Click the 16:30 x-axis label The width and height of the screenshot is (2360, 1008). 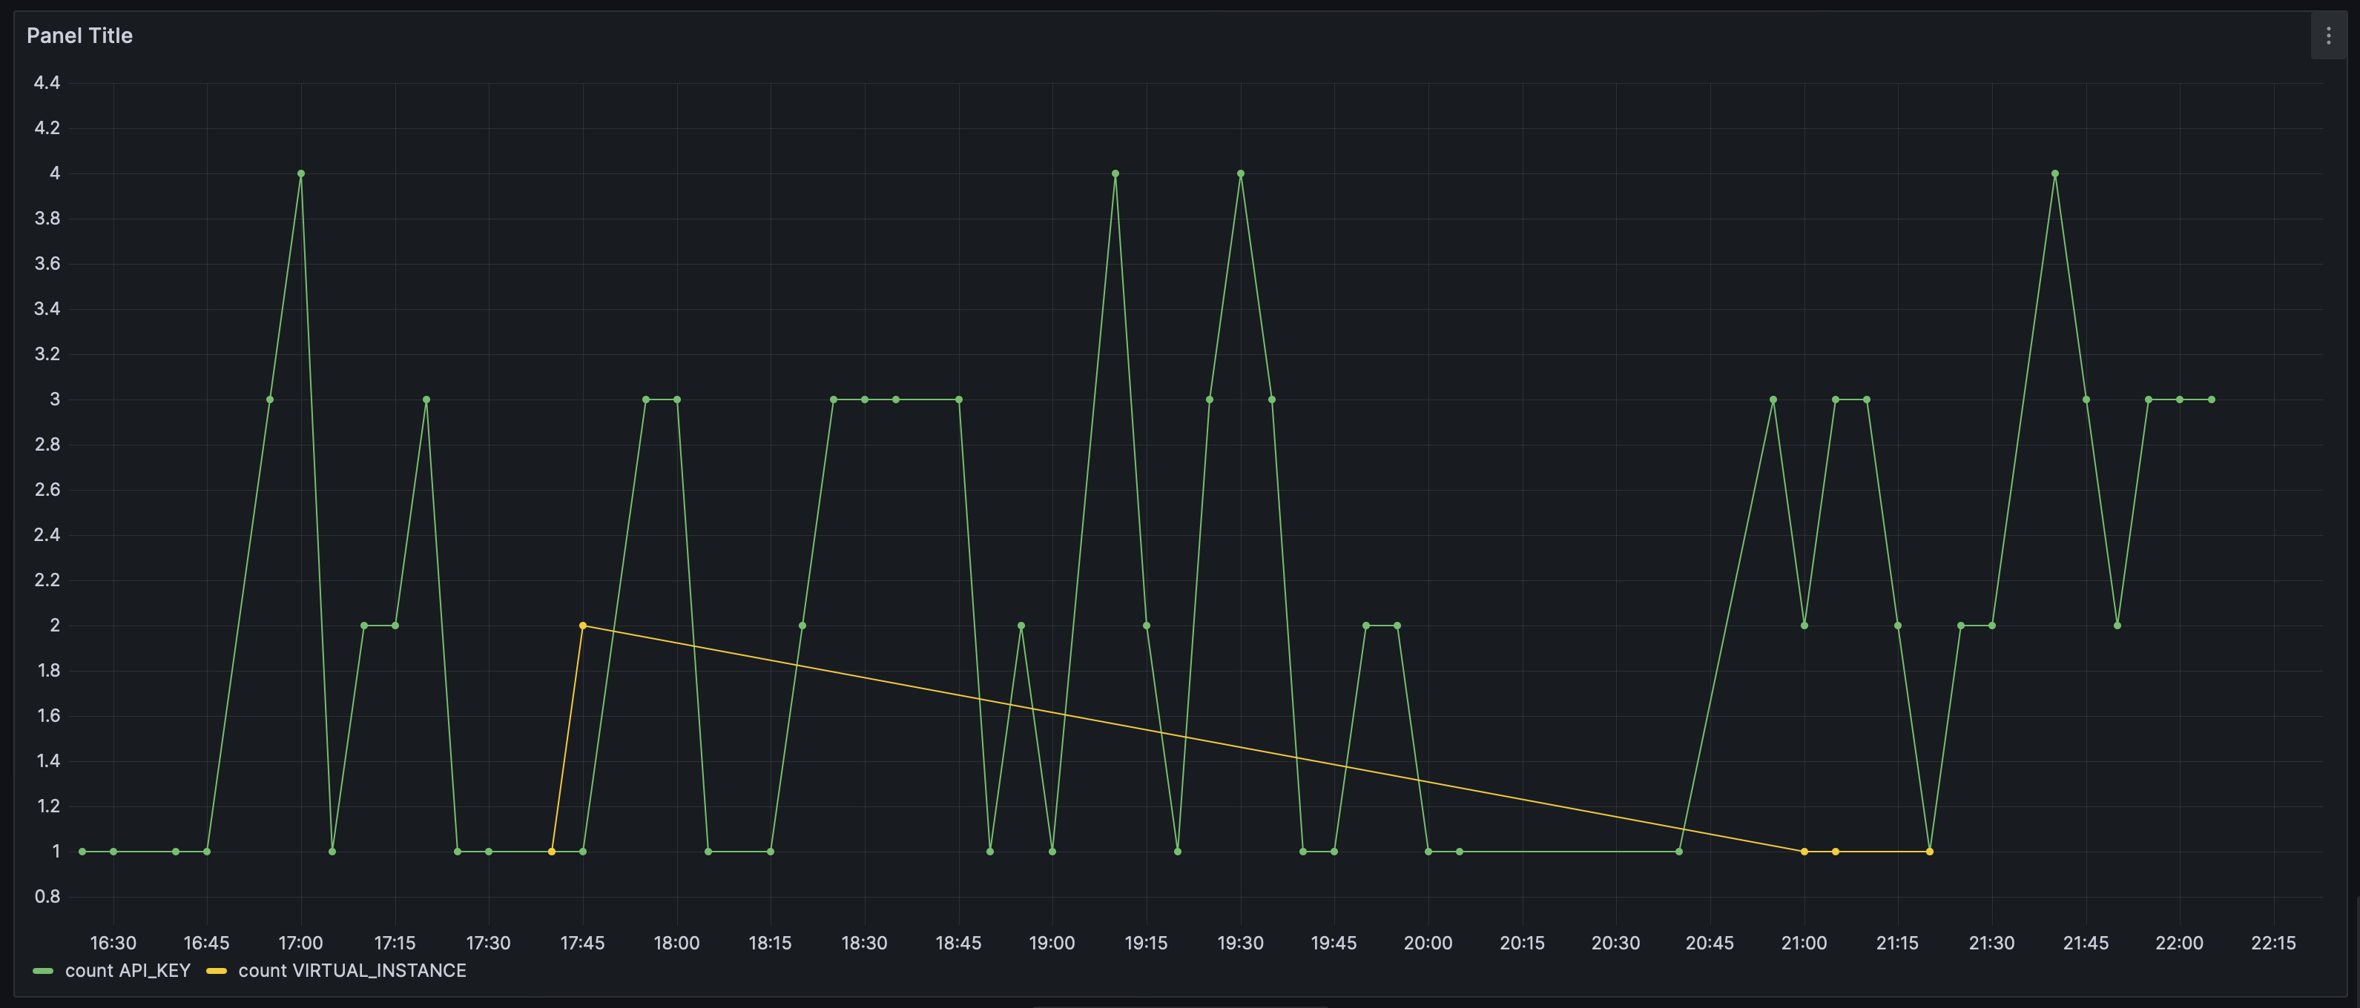tap(113, 942)
